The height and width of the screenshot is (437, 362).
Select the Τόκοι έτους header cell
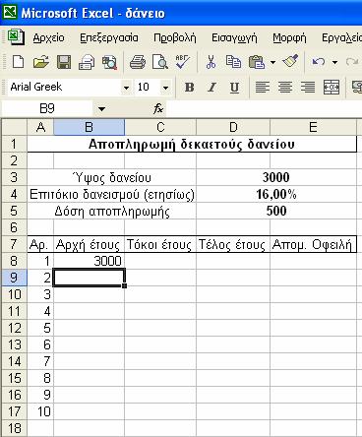point(160,244)
